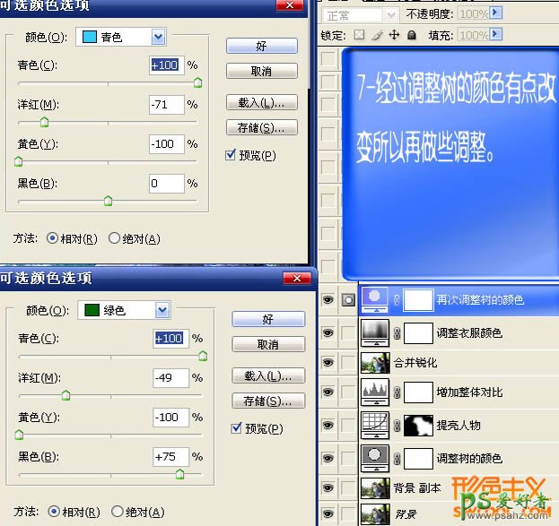Screen dimensions: 559x526
Task: Hide the 合并锐化 layer
Action: [x=328, y=363]
